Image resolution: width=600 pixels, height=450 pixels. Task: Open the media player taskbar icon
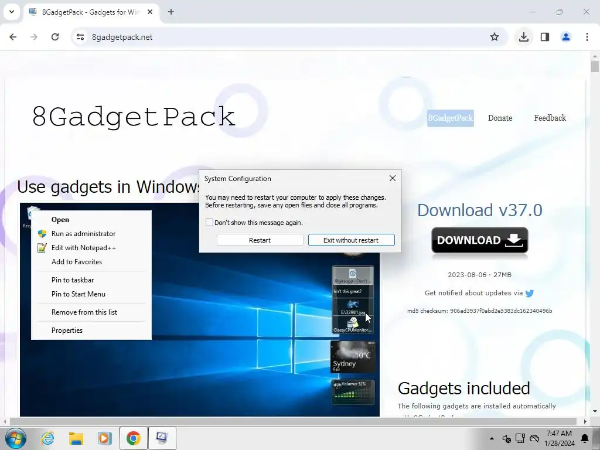pyautogui.click(x=104, y=438)
